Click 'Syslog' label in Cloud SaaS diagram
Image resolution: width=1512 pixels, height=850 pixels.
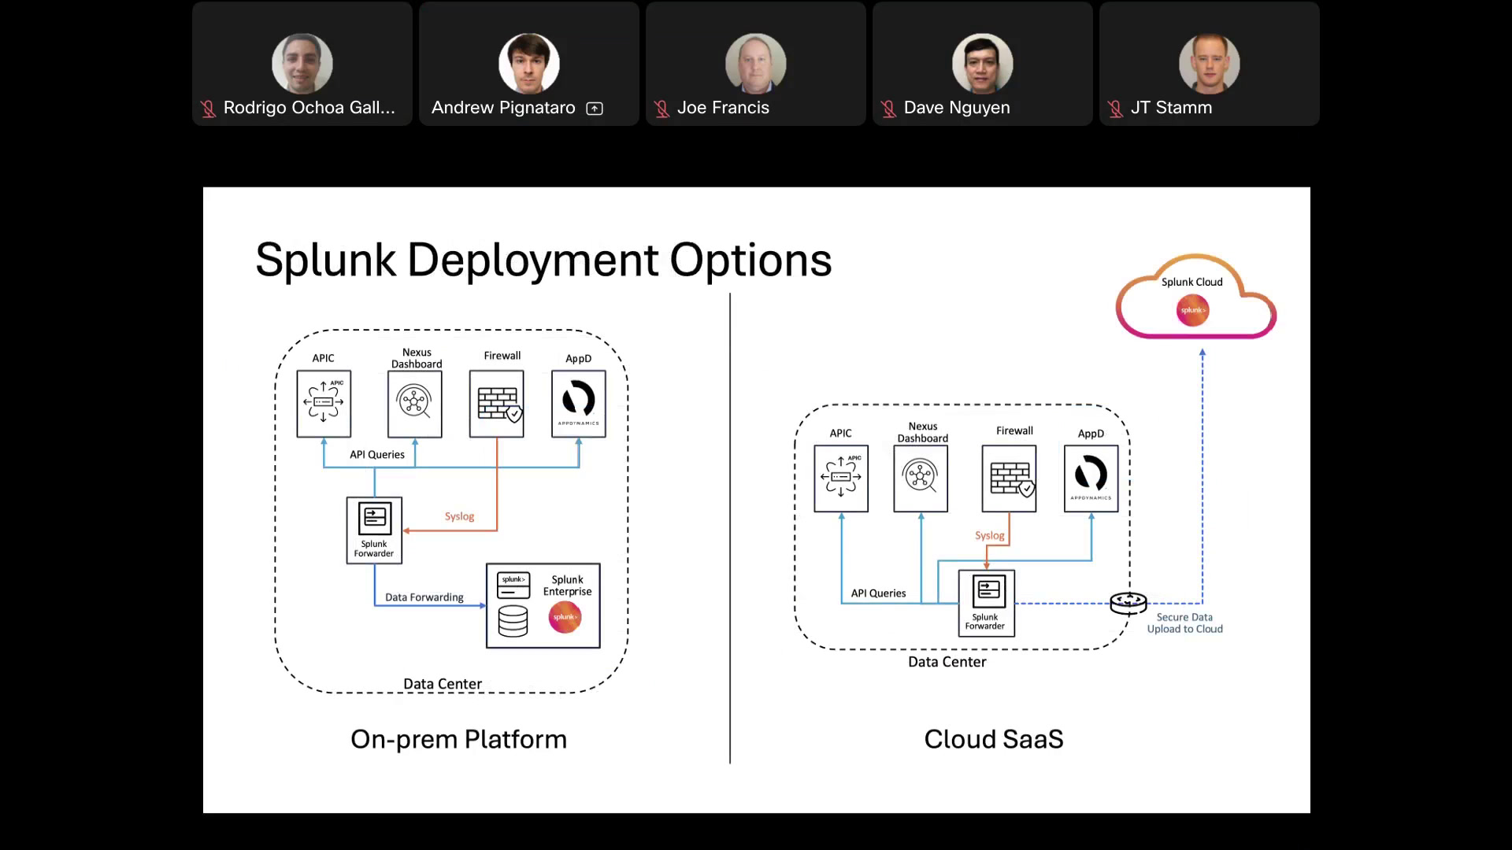click(x=990, y=535)
